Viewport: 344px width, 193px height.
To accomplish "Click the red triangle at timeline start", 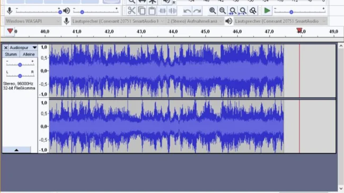I will [10, 31].
